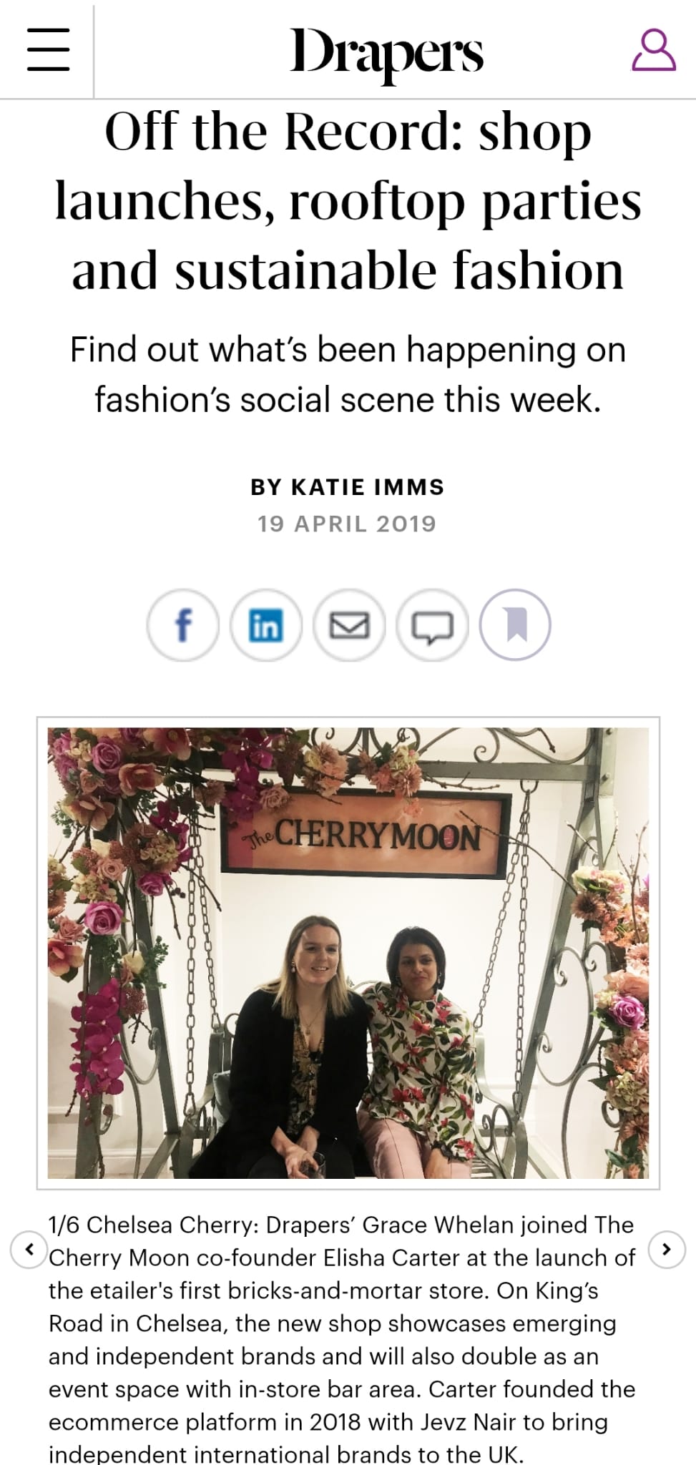Open the user account profile
Screen dimensions: 696x1465
[653, 50]
